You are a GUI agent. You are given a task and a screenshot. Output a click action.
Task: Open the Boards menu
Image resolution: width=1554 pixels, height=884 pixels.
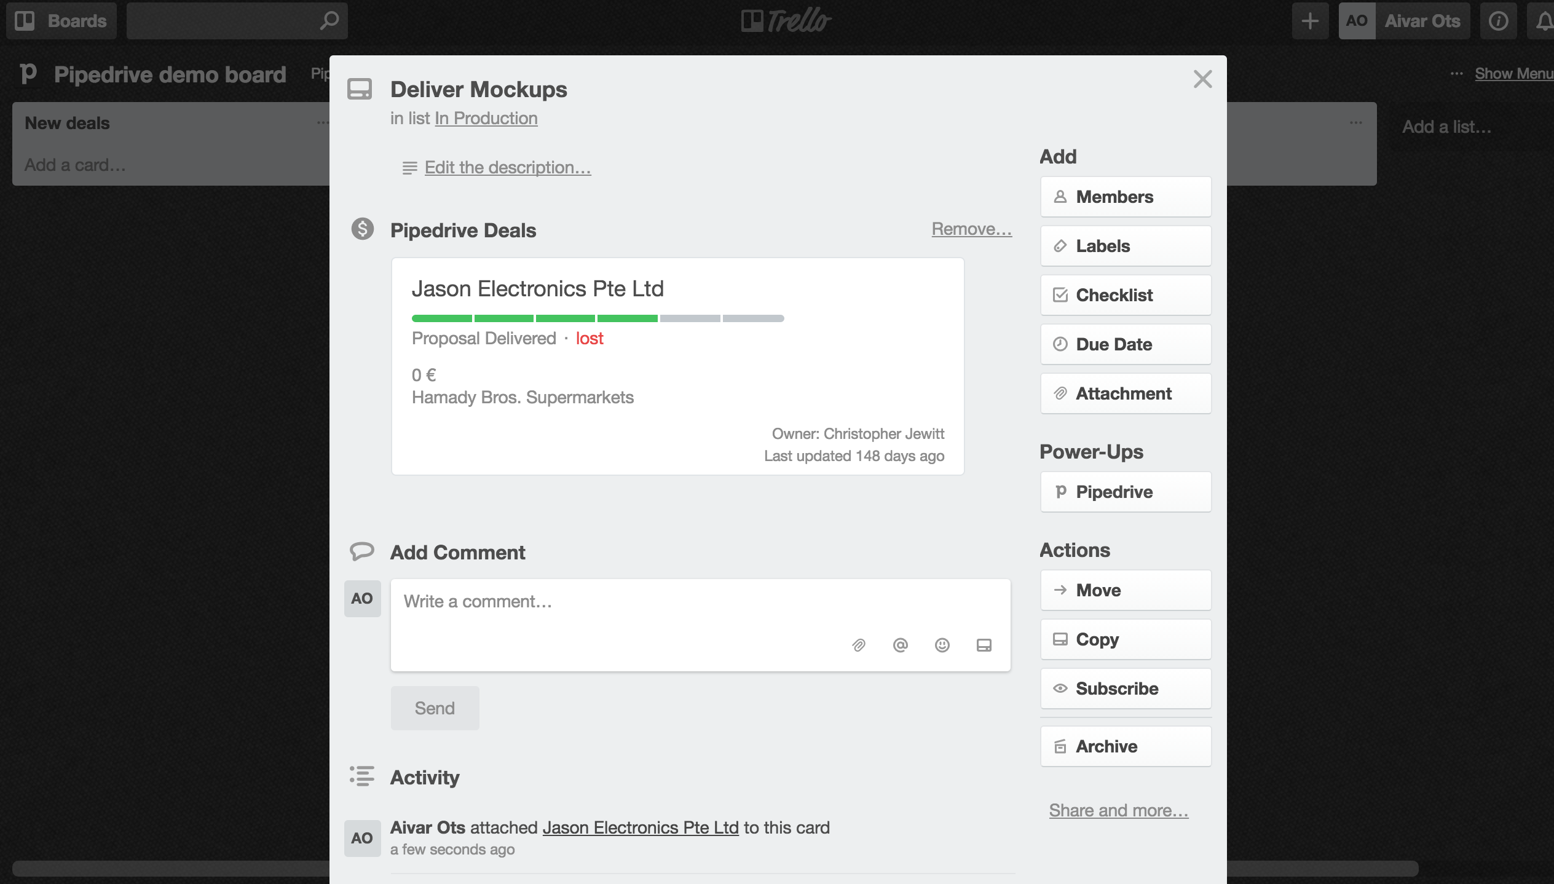pos(61,21)
